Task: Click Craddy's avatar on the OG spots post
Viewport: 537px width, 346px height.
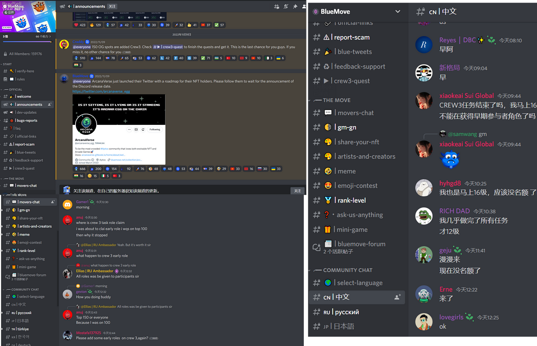Action: coord(64,44)
